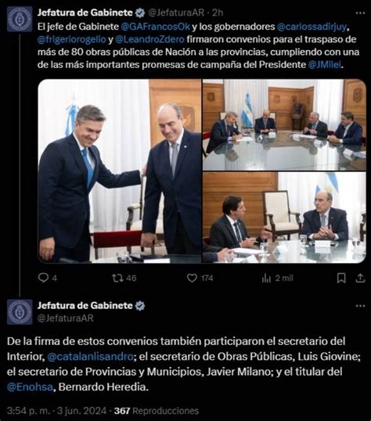Click the retweet icon showing 46

pos(117,278)
